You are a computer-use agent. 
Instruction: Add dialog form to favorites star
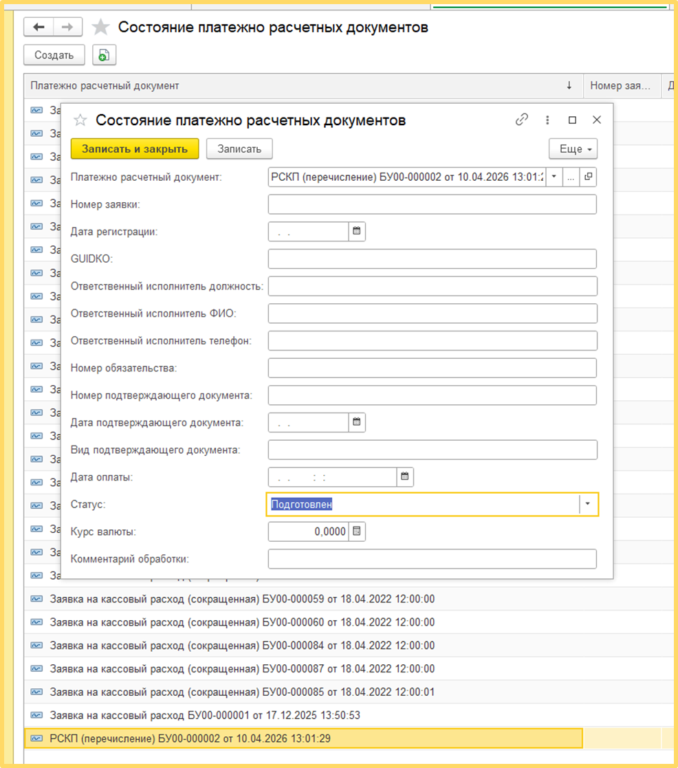coord(80,120)
